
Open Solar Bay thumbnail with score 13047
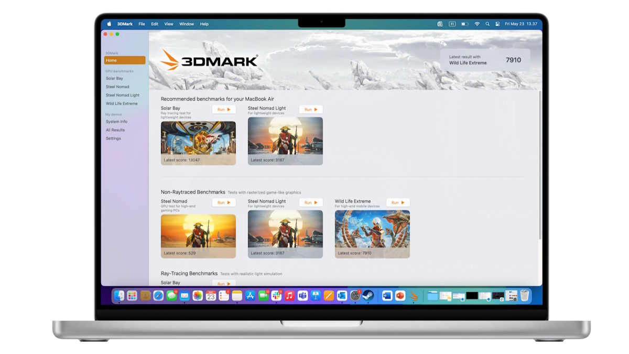198,143
